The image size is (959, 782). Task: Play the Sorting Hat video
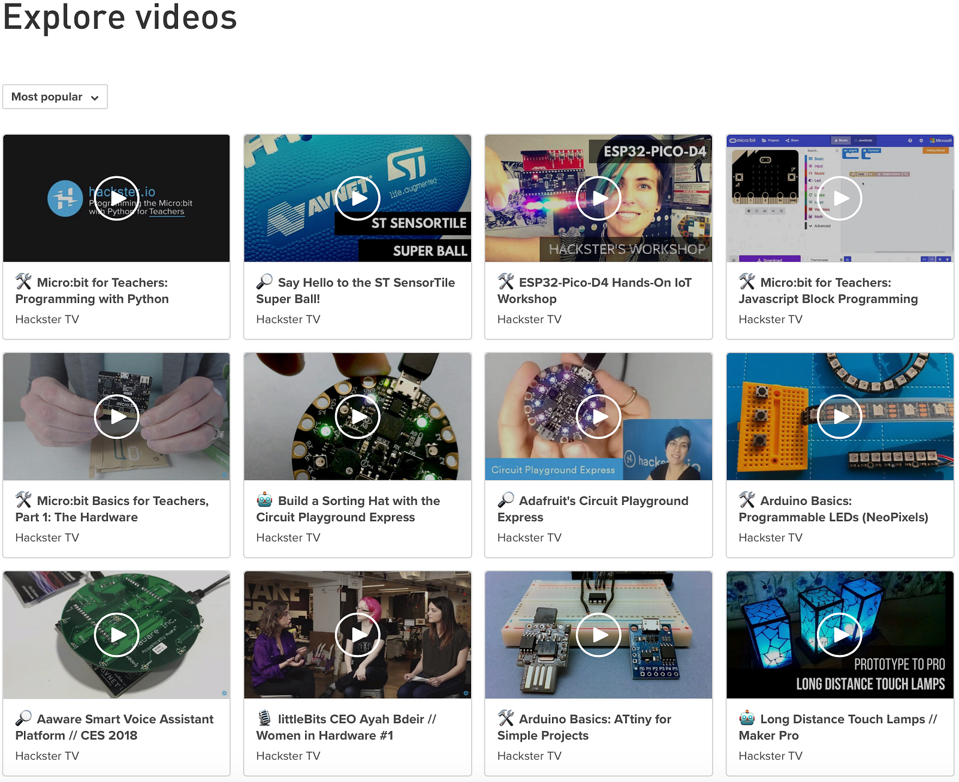[x=358, y=417]
